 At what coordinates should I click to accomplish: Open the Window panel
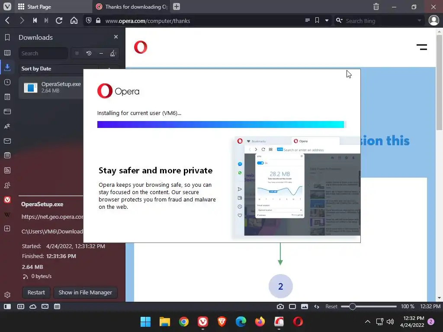pos(7,112)
